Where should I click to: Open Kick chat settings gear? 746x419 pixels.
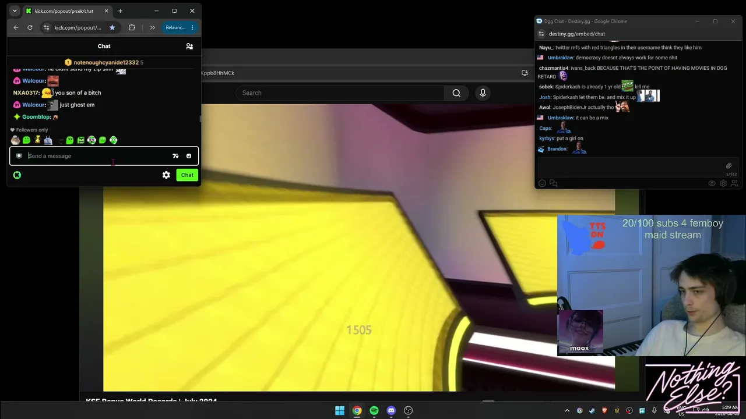click(166, 175)
